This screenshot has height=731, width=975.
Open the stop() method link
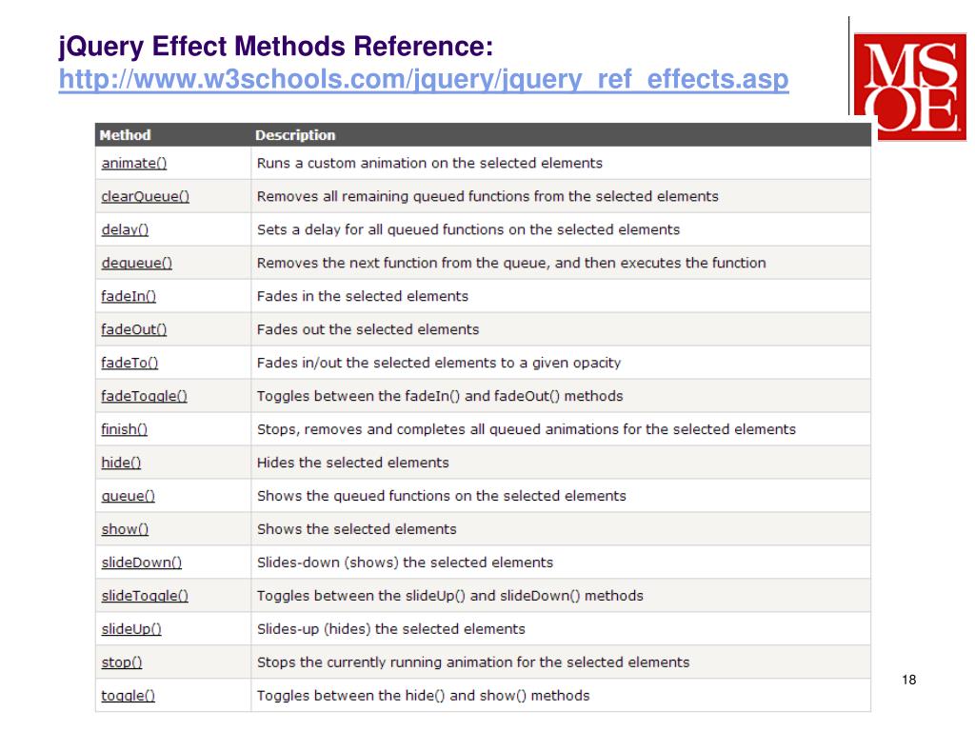pos(121,662)
